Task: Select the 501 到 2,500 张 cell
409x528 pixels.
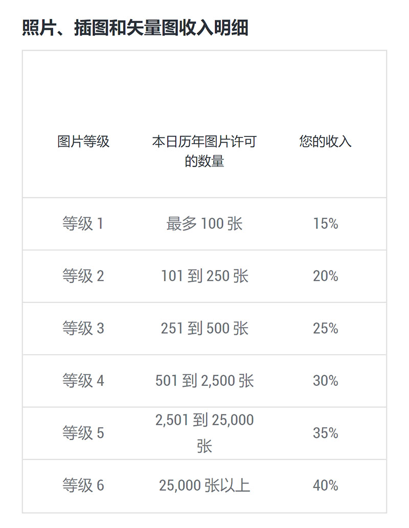Action: point(204,381)
